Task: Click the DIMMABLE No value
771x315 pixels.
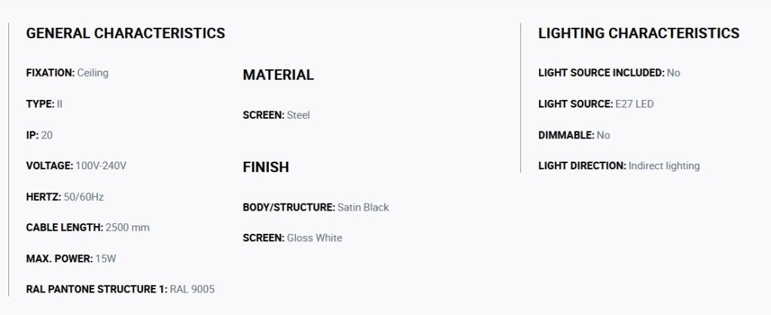Action: point(603,135)
